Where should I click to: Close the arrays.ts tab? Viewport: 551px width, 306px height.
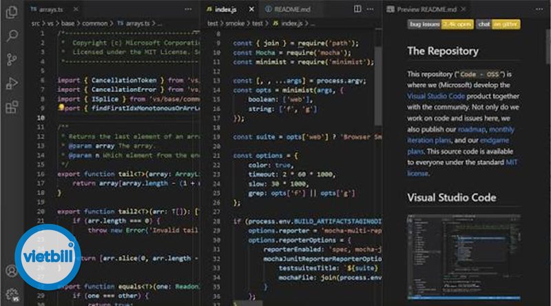click(76, 9)
